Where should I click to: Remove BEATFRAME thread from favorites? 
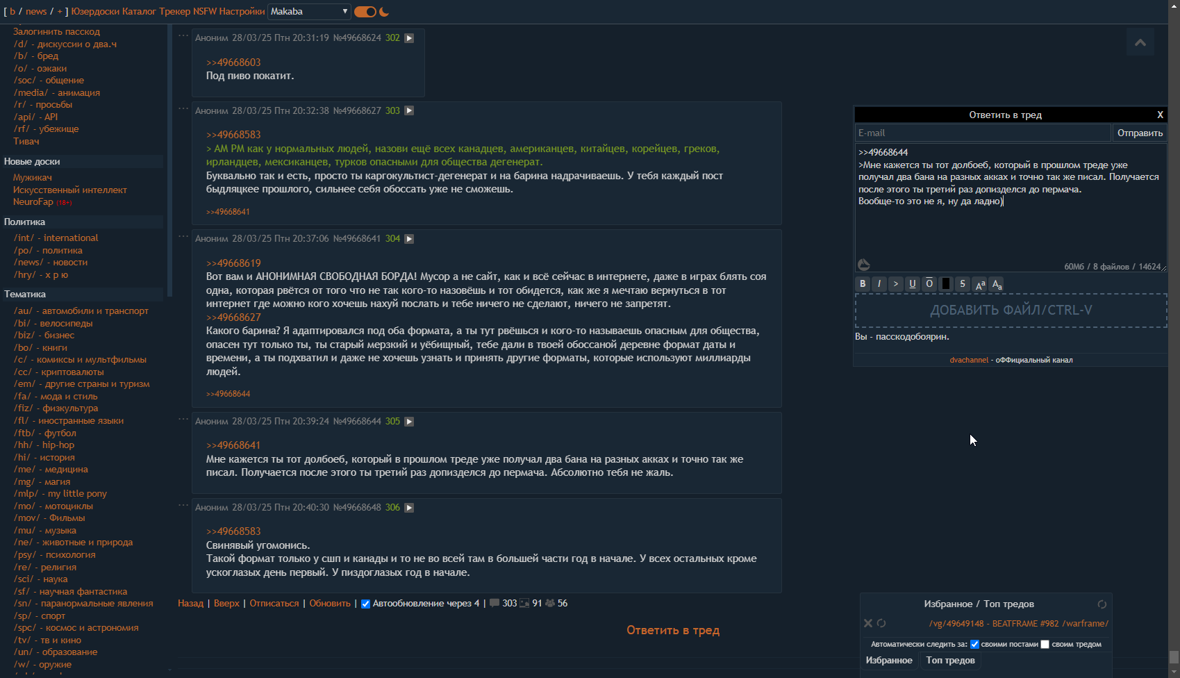tap(867, 623)
